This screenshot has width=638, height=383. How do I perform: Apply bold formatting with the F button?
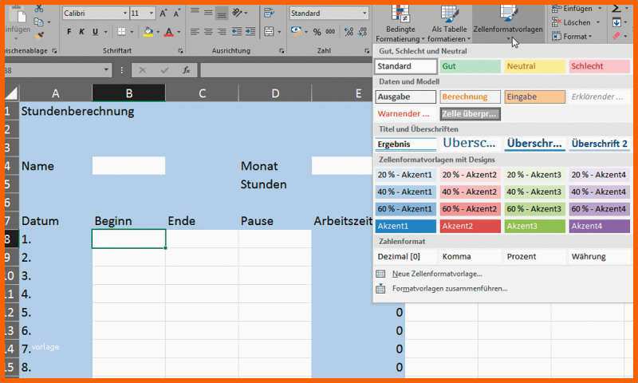point(69,32)
